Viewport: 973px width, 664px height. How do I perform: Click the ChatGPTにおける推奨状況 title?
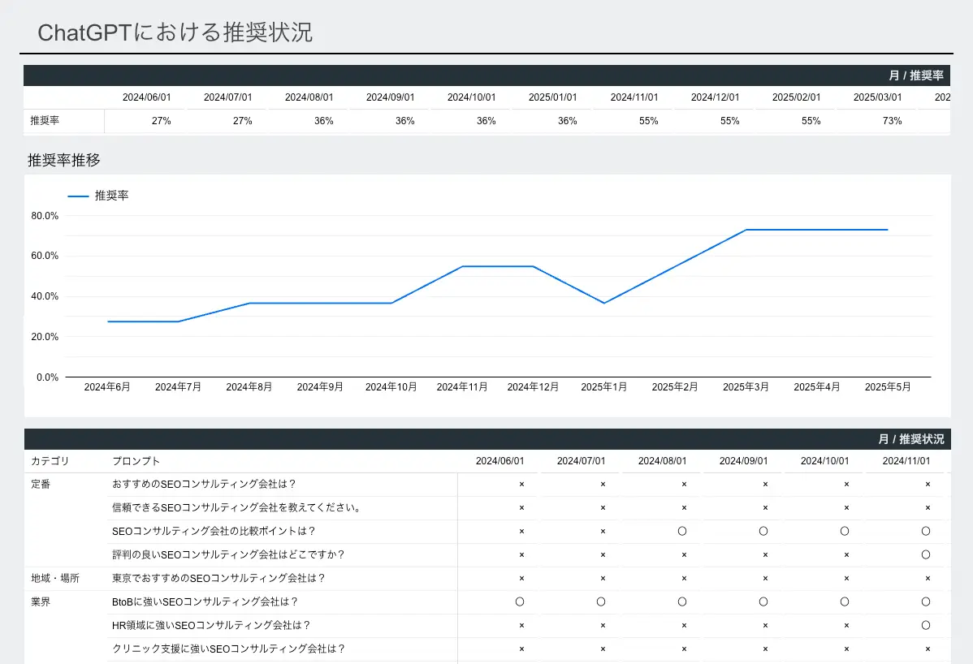point(175,32)
